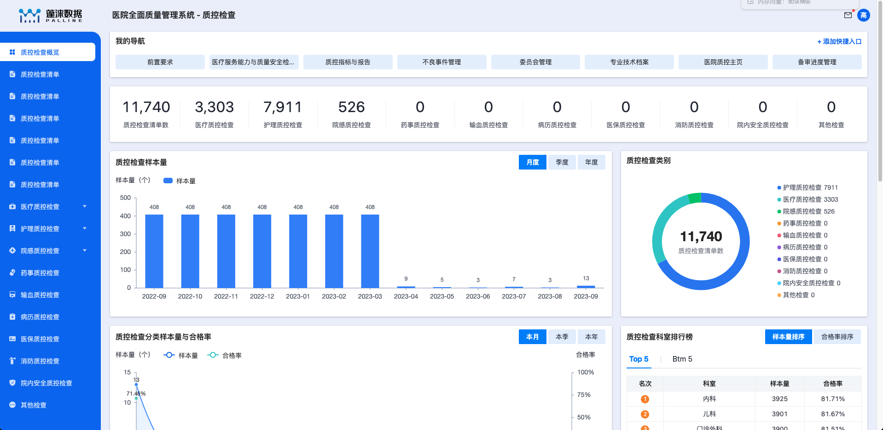Click the 消防质控检查 extinguisher icon
Viewport: 883px width, 430px height.
click(x=12, y=361)
